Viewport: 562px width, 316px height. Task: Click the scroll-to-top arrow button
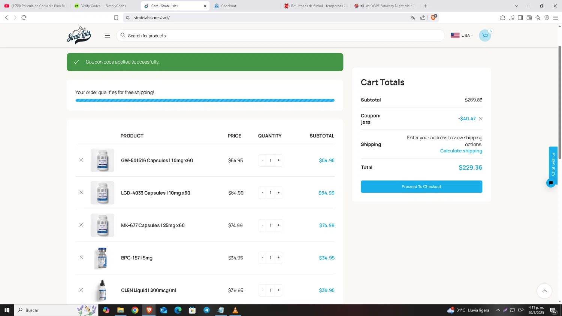[544, 291]
